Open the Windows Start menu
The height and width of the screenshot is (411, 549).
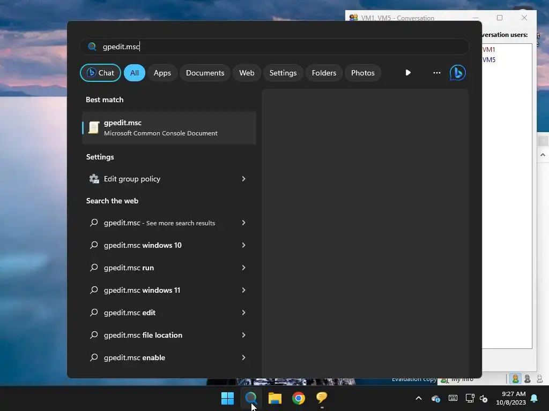click(227, 398)
